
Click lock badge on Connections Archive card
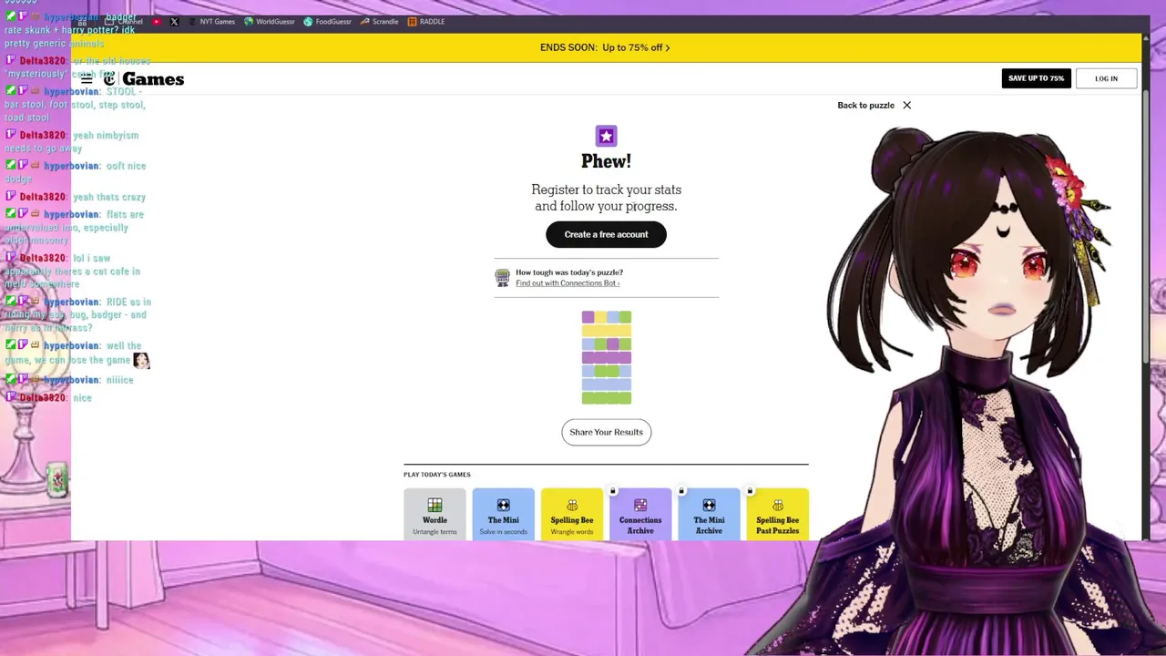click(613, 491)
